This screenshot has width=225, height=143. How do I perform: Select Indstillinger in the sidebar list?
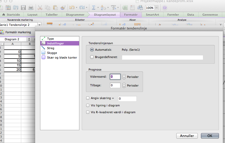(60, 43)
